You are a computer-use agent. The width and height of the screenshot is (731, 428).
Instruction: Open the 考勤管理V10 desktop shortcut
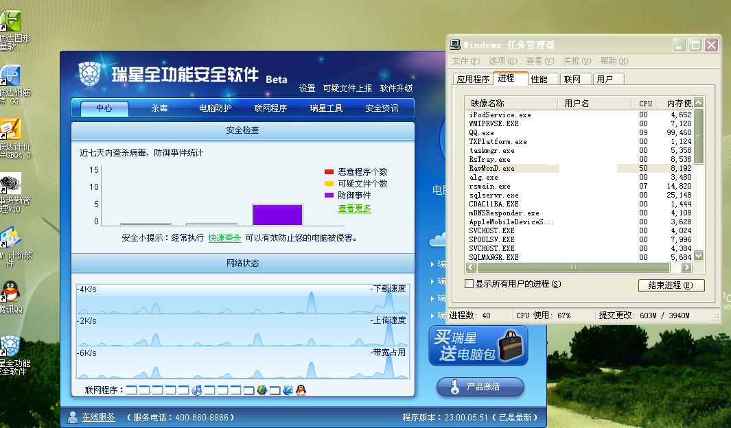(x=14, y=193)
